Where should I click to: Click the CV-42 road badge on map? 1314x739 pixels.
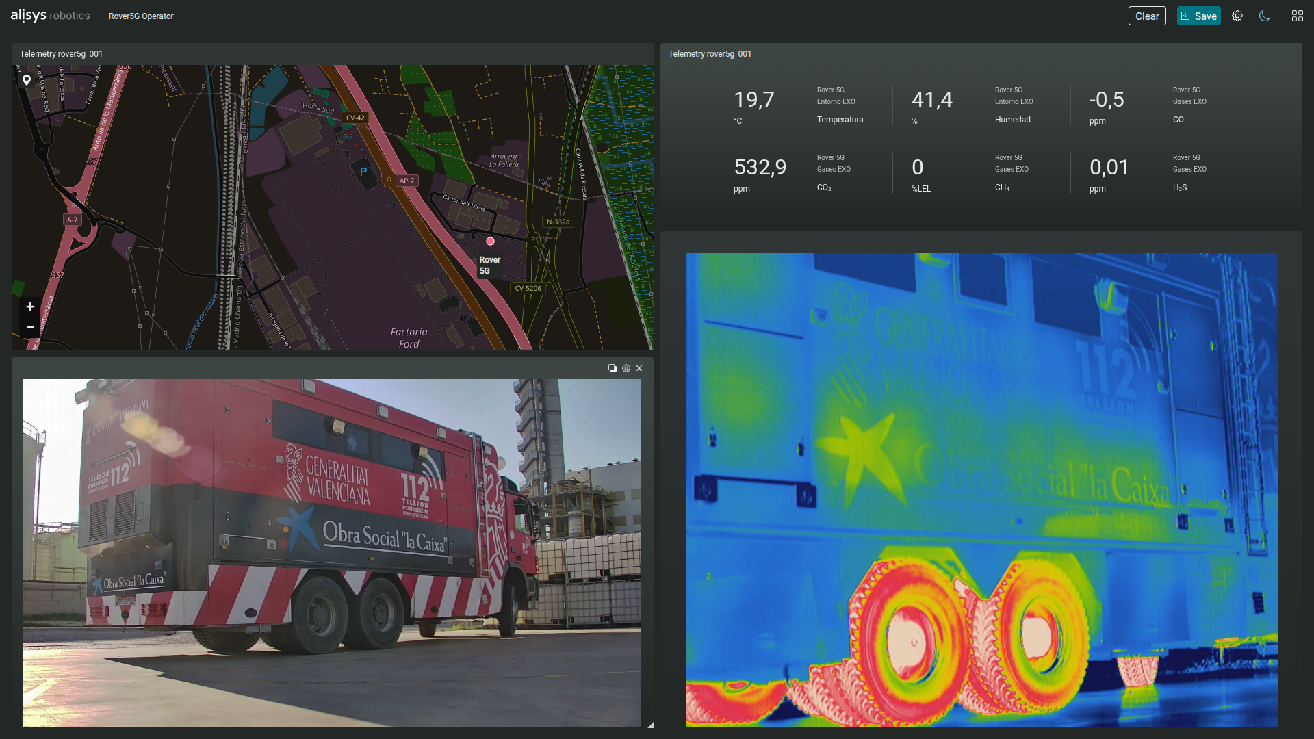click(x=355, y=118)
